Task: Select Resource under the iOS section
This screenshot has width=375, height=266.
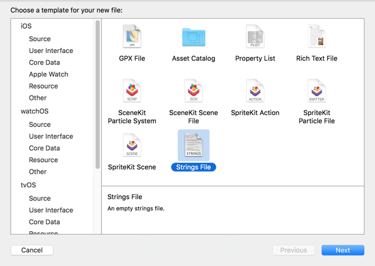Action: [x=43, y=86]
